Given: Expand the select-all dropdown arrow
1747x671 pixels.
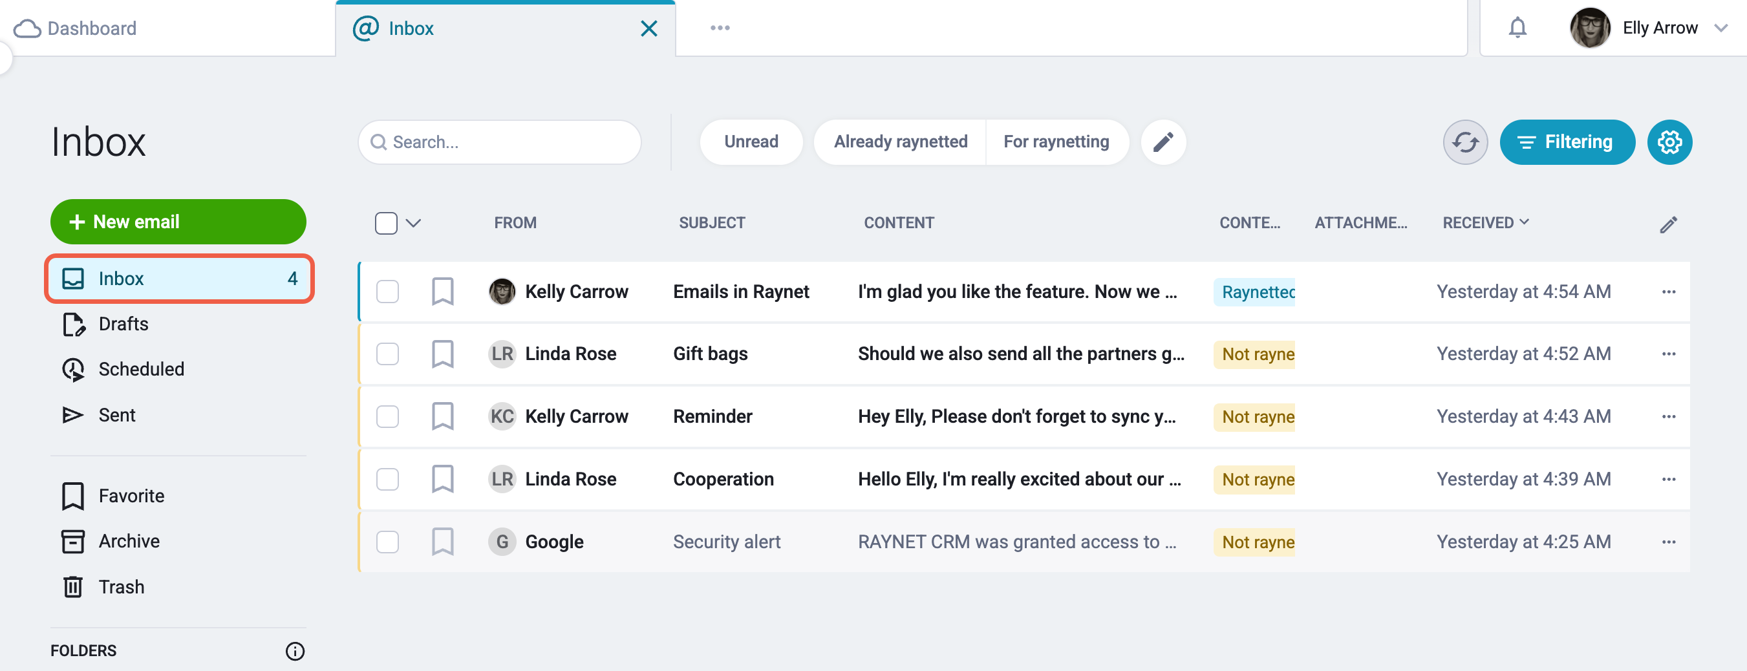Looking at the screenshot, I should click(x=413, y=223).
